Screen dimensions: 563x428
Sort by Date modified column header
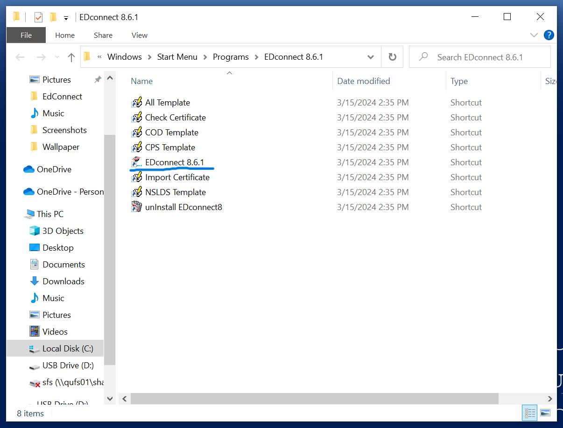[x=364, y=81]
